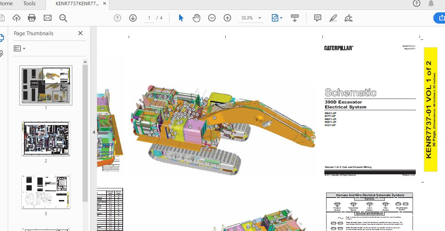The height and width of the screenshot is (231, 445).
Task: Open the Page Thumbnails sidebar icon
Action: click(2, 38)
